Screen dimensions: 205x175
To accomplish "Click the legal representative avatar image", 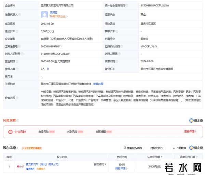I will 44,14.
